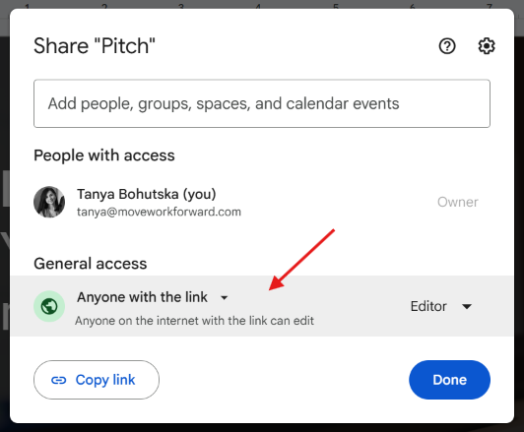Expand the caret beside Anyone with the link
524x432 pixels.
point(225,297)
